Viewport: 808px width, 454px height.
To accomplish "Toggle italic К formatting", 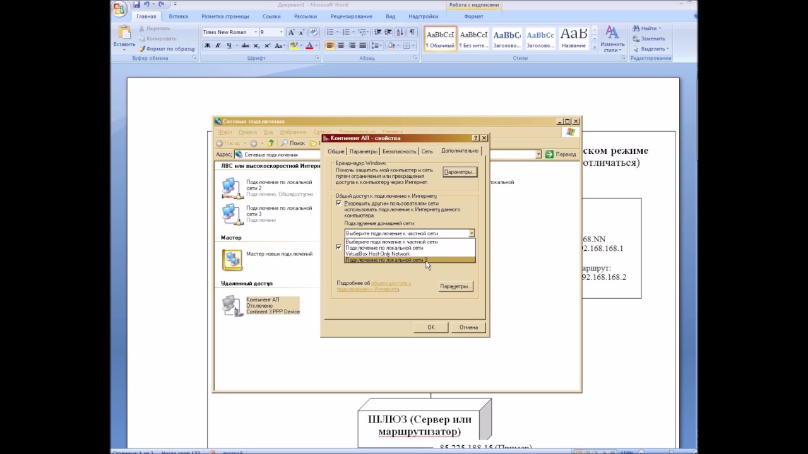I will [218, 45].
